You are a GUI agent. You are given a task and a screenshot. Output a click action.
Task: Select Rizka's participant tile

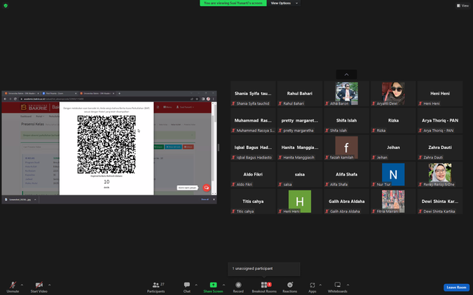pyautogui.click(x=393, y=120)
